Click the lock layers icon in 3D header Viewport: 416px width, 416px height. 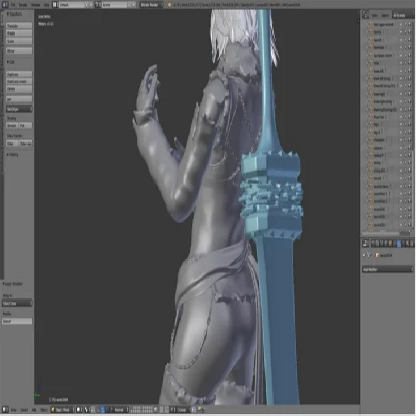pyautogui.click(x=155, y=410)
